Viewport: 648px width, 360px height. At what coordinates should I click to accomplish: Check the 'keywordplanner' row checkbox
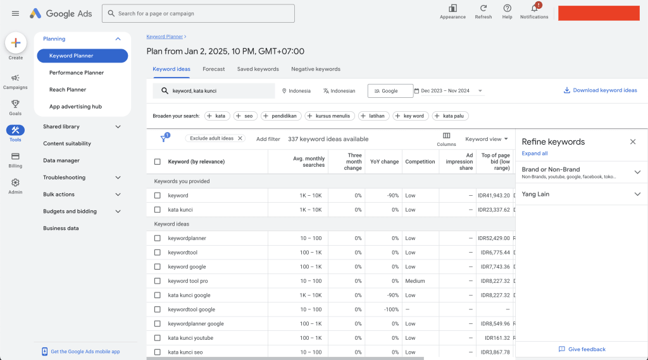click(158, 238)
